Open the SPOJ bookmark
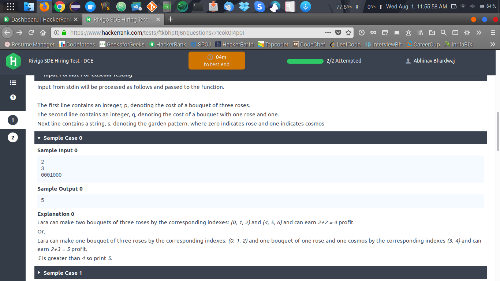This screenshot has height=281, width=500. (201, 44)
